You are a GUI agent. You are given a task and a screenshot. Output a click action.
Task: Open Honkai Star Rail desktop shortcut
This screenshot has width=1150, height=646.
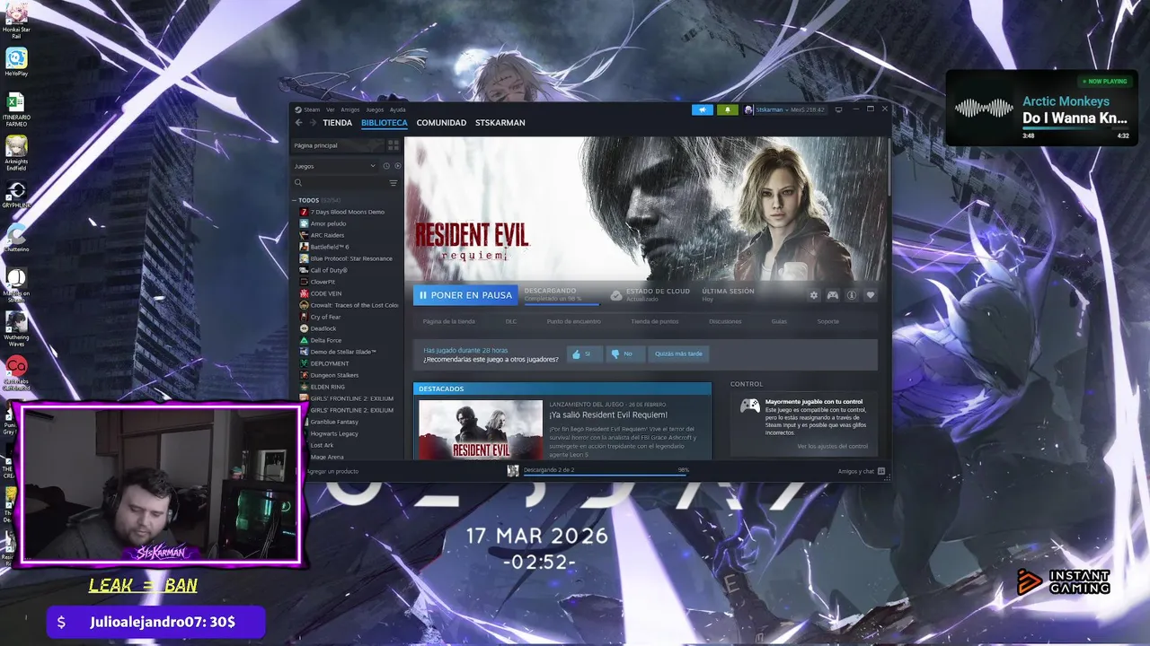pos(16,20)
